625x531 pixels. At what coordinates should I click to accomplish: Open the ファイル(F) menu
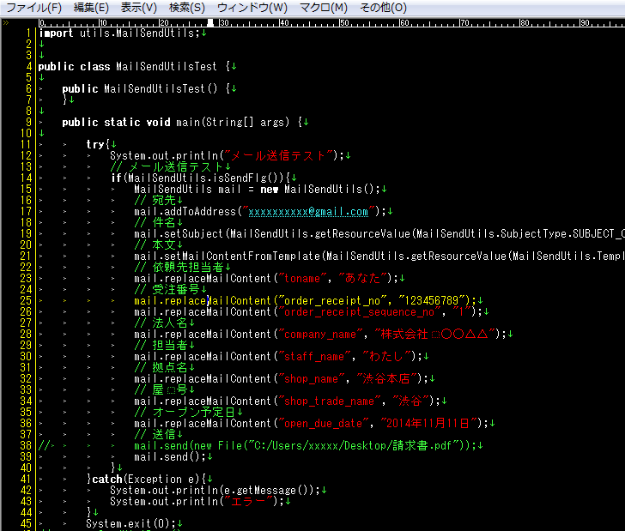click(34, 8)
